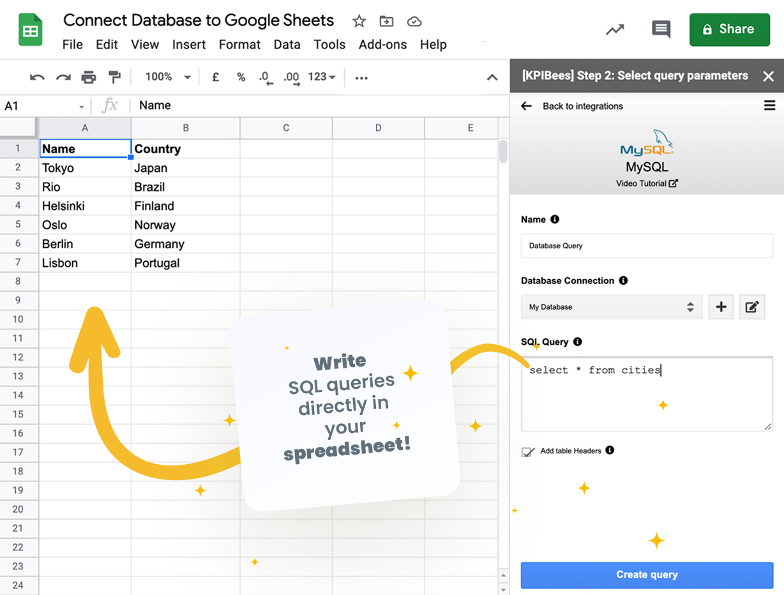Viewport: 784px width, 595px height.
Task: Redo the last action
Action: tap(63, 77)
